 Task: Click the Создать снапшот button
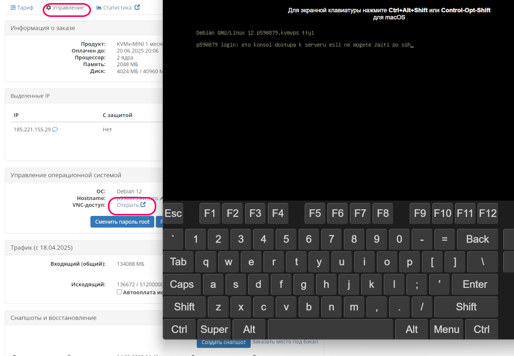223,342
